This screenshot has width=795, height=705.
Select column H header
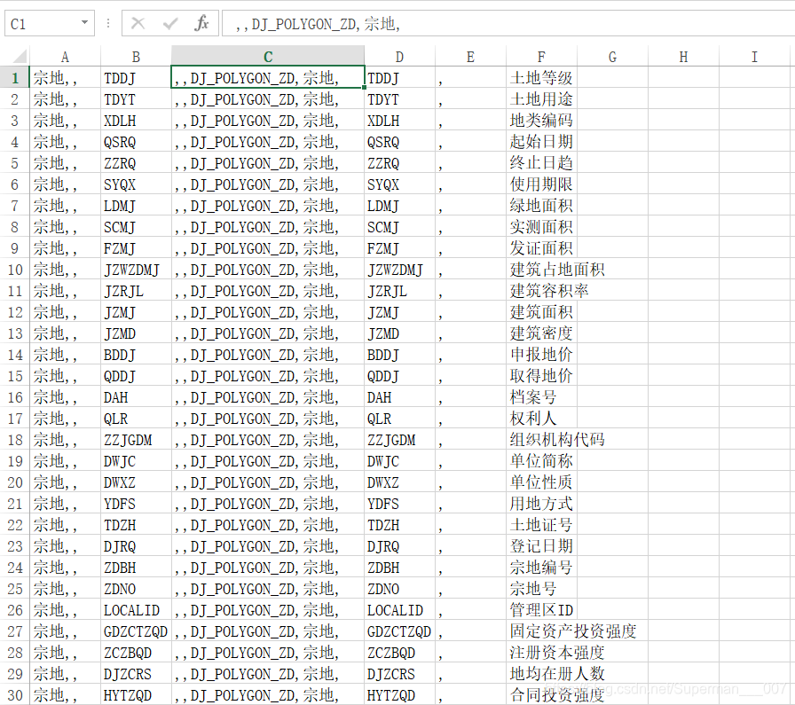pos(683,56)
